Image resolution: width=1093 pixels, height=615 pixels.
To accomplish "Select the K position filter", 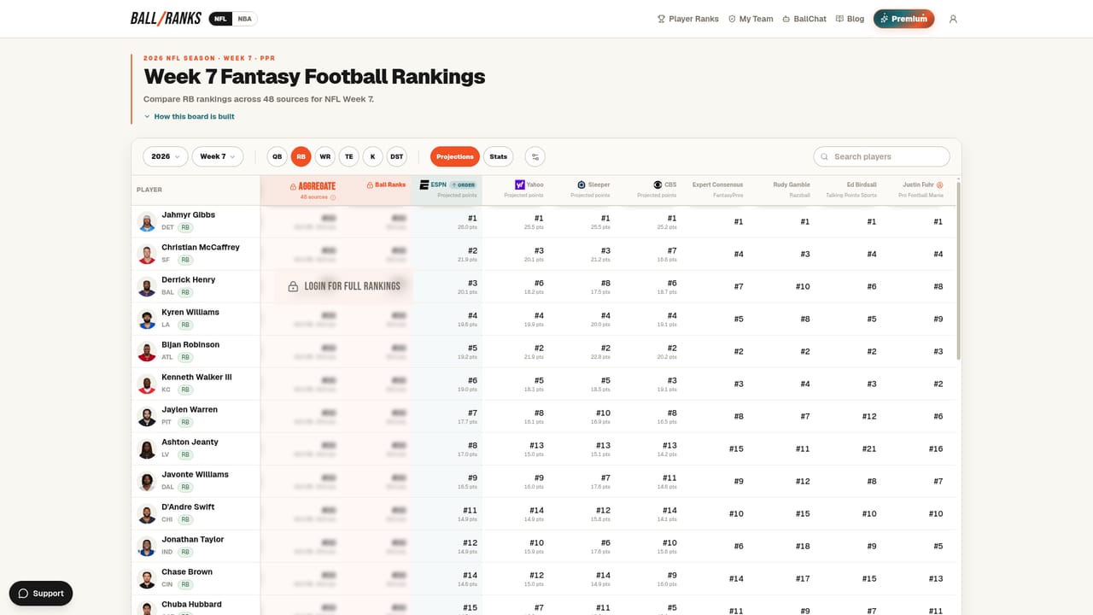I will 372,156.
